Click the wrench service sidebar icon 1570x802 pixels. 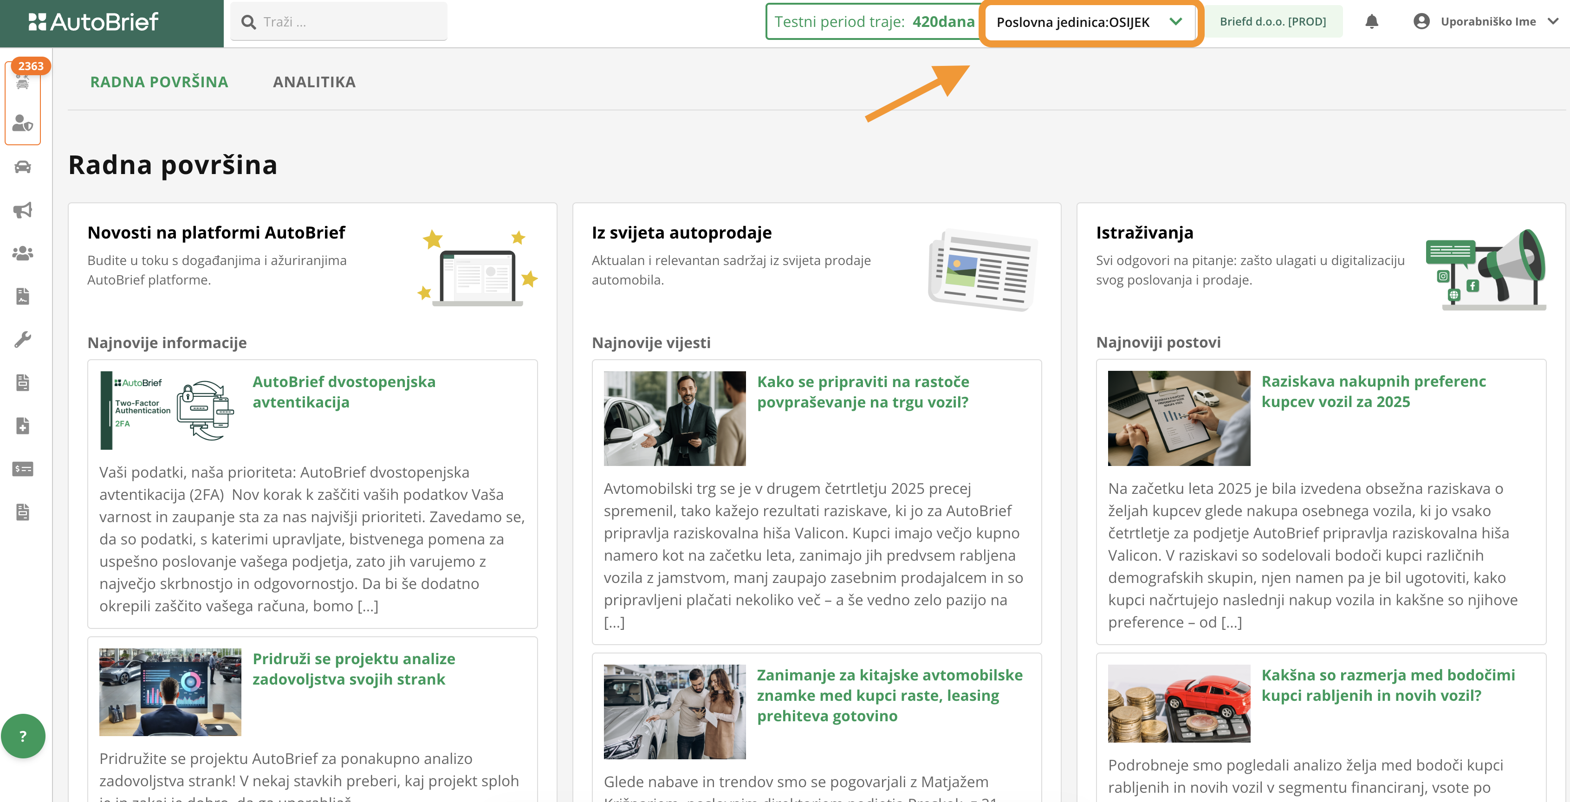(23, 339)
